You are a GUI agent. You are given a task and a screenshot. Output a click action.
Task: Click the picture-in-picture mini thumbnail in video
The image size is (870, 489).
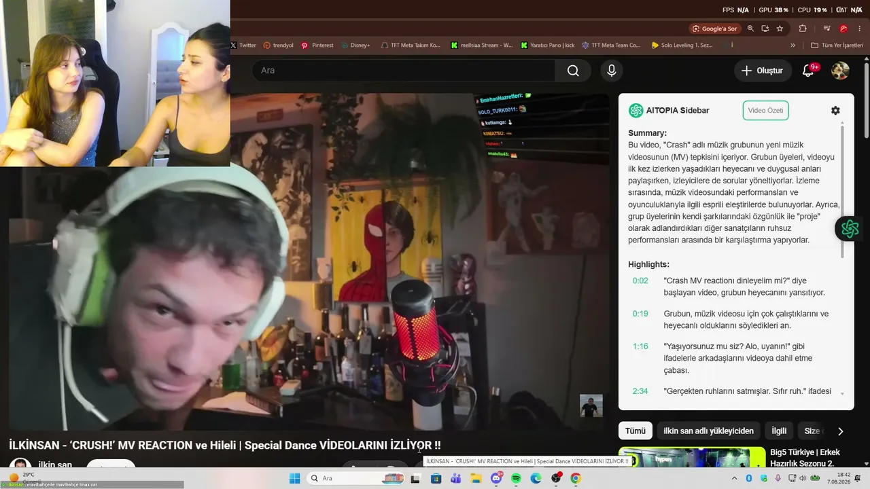pos(591,406)
